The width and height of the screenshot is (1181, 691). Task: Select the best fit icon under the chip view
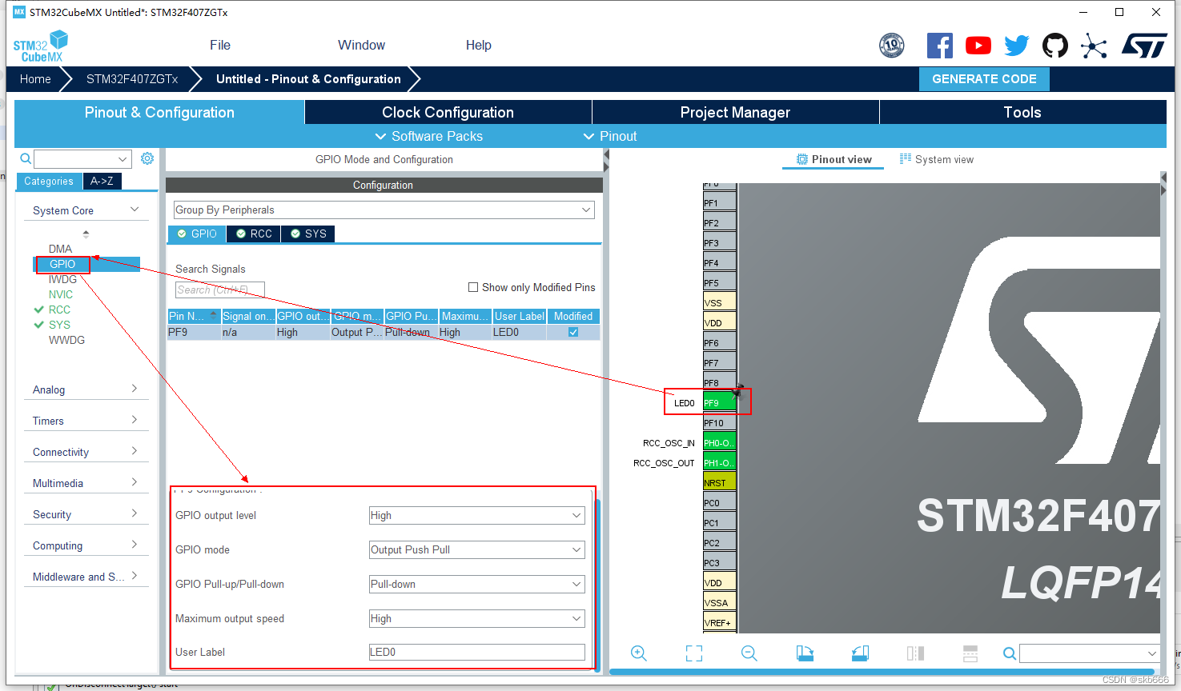coord(693,653)
